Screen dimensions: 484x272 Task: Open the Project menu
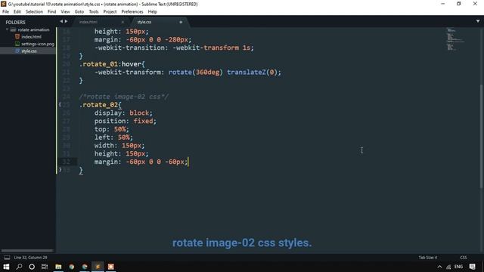pos(110,12)
